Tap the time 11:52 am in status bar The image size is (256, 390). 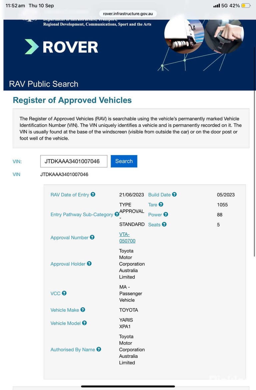coord(15,5)
